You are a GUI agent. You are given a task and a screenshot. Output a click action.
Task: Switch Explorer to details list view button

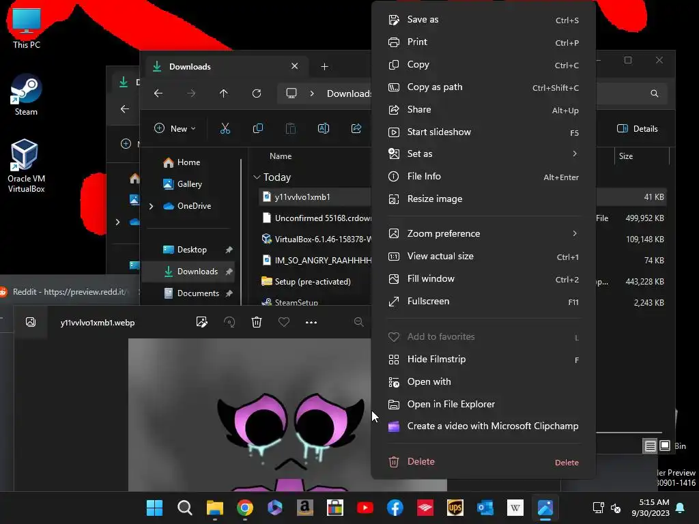click(651, 446)
